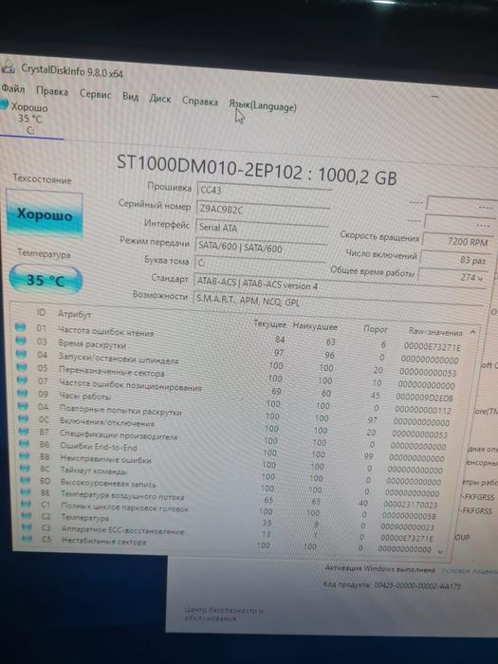Click status icon of attribute C1
This screenshot has height=664, width=498.
point(27,504)
